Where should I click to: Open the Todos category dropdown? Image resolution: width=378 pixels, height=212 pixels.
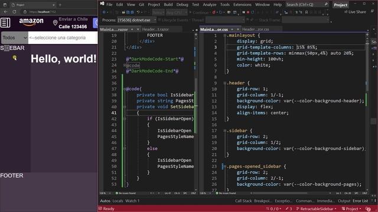[x=14, y=38]
